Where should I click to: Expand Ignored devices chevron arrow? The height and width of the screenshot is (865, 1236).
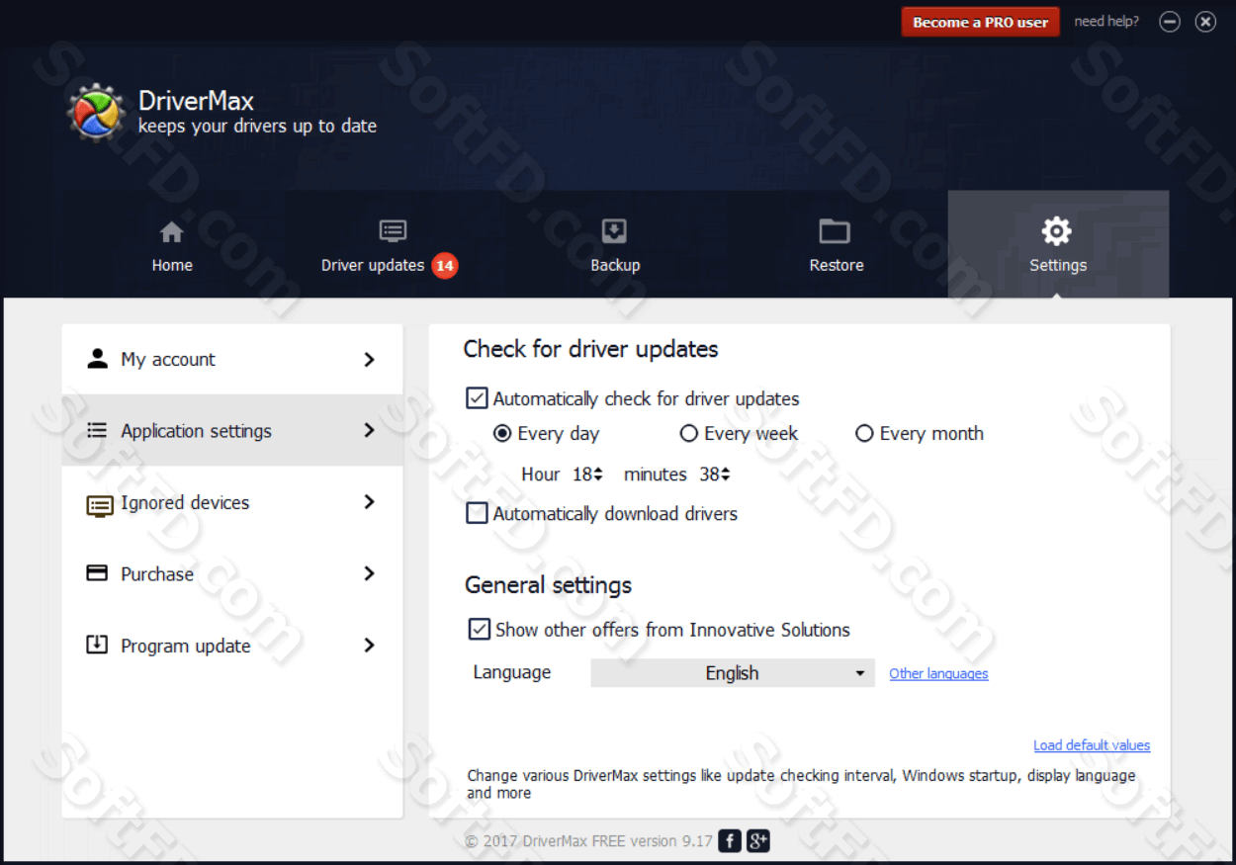point(369,502)
